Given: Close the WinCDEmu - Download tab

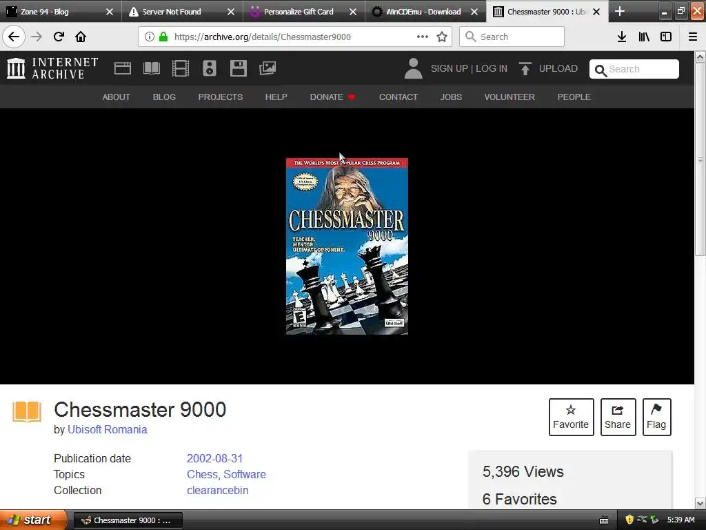Looking at the screenshot, I should click(474, 12).
